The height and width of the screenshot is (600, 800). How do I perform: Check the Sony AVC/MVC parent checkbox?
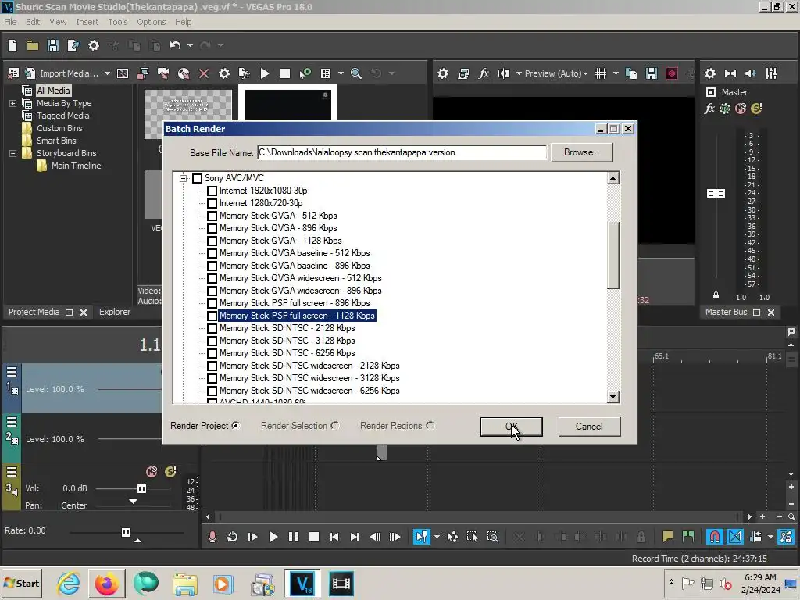[x=197, y=178]
